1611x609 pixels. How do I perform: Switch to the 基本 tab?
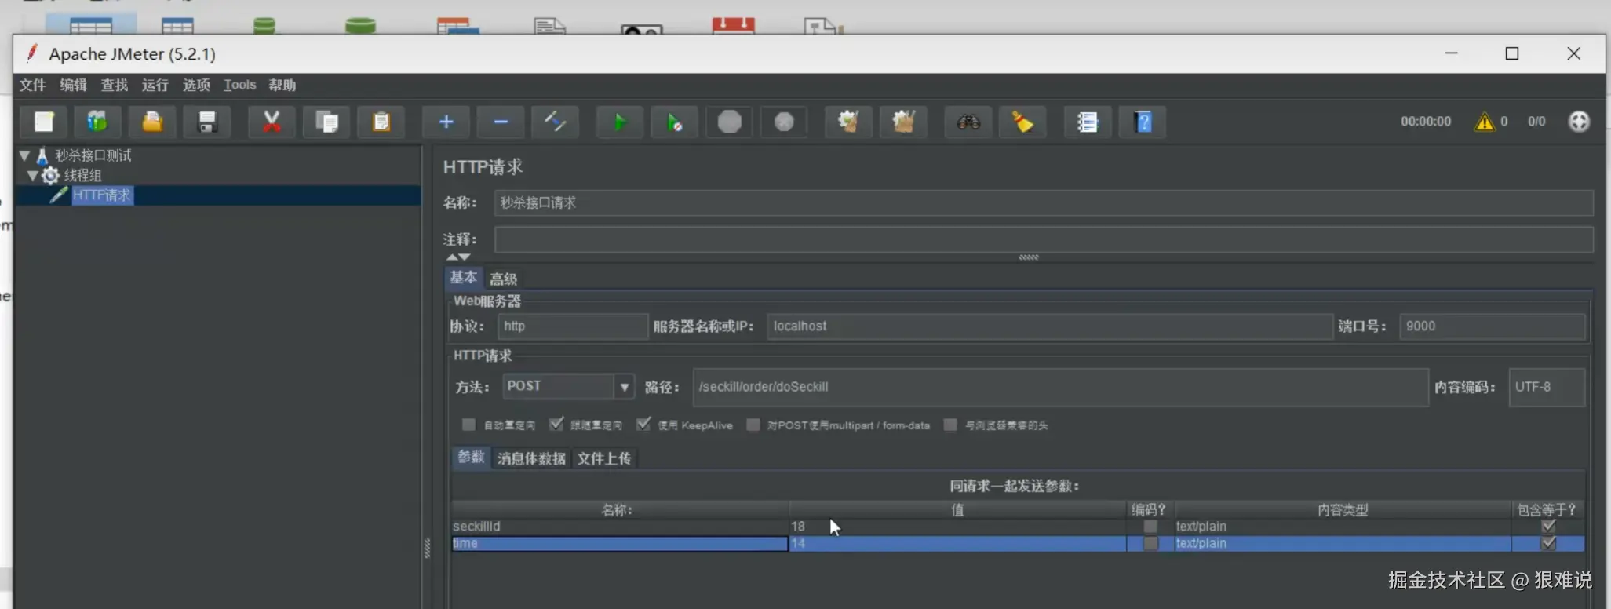pos(463,278)
